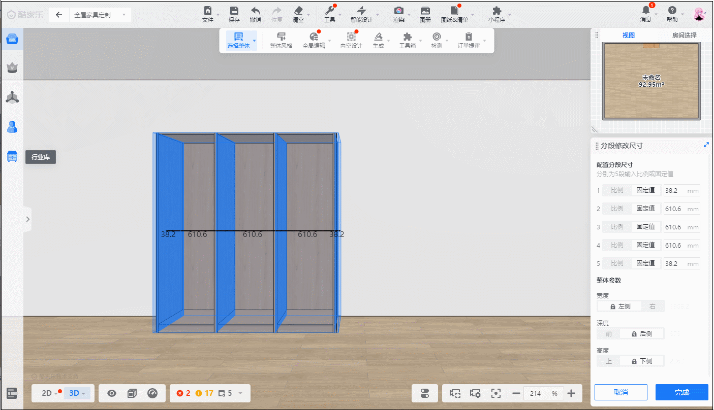Expand the 选择整体 dropdown arrow
This screenshot has width=714, height=410.
click(x=255, y=40)
